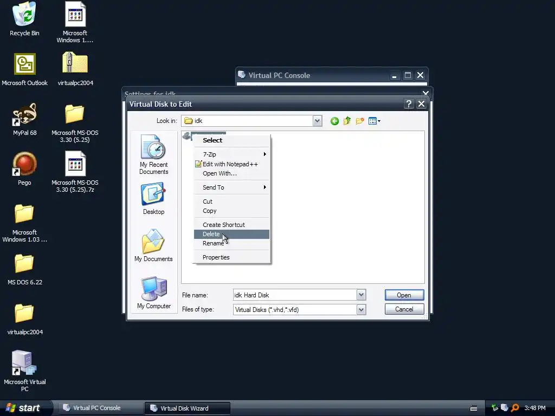
Task: Open 7-Zip submenu in context menu
Action: pyautogui.click(x=231, y=154)
